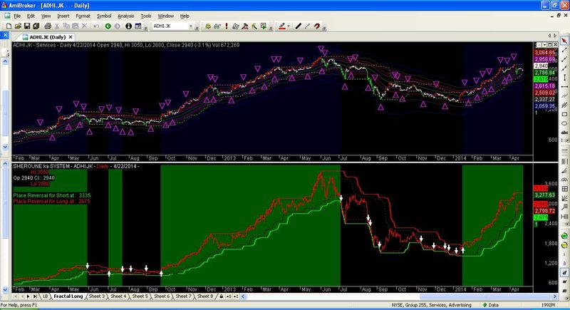570x310 pixels.
Task: Expand the ADHI.JK symbol combo box
Action: 191,26
